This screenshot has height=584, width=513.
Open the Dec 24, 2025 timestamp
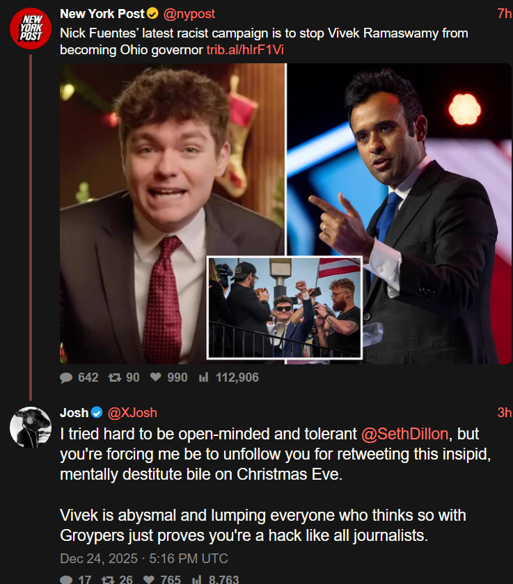pyautogui.click(x=144, y=558)
